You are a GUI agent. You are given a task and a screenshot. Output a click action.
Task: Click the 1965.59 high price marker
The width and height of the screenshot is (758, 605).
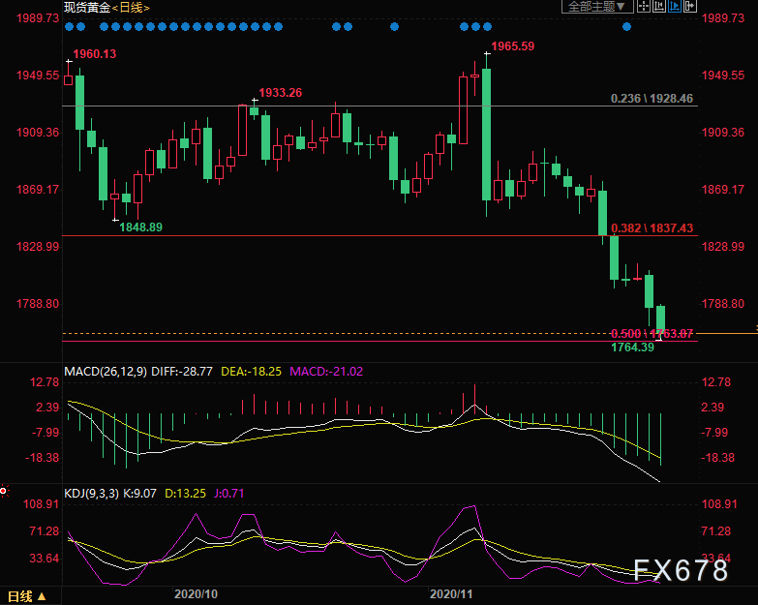[x=513, y=46]
